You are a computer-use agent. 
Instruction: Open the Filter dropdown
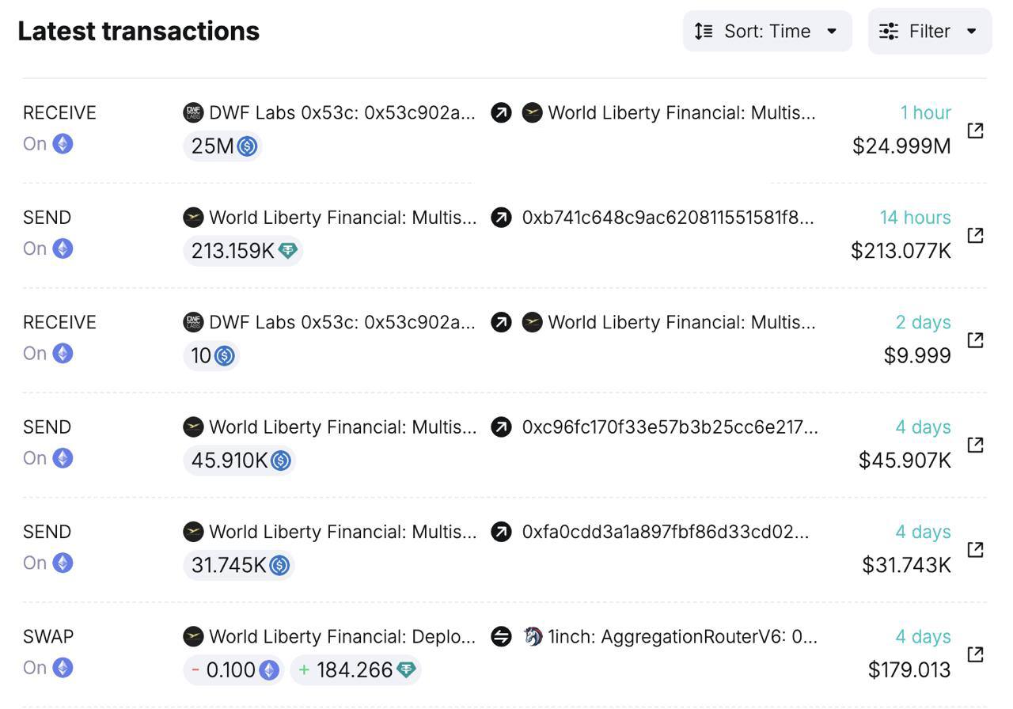929,31
